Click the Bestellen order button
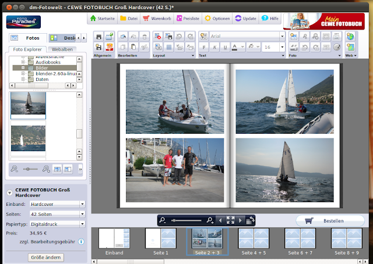This screenshot has height=264, width=373. (330, 221)
